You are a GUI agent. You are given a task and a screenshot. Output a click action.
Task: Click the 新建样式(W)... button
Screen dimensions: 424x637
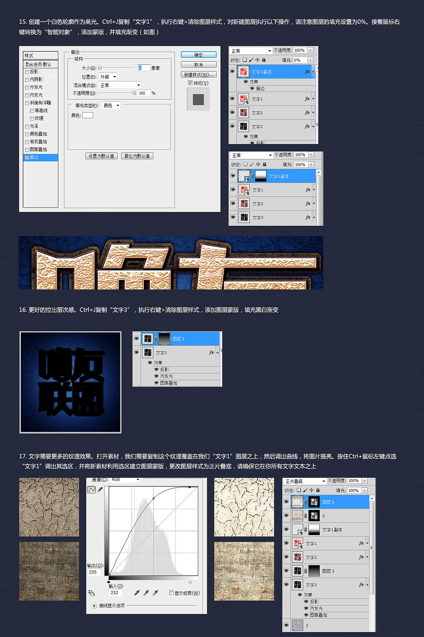(199, 75)
